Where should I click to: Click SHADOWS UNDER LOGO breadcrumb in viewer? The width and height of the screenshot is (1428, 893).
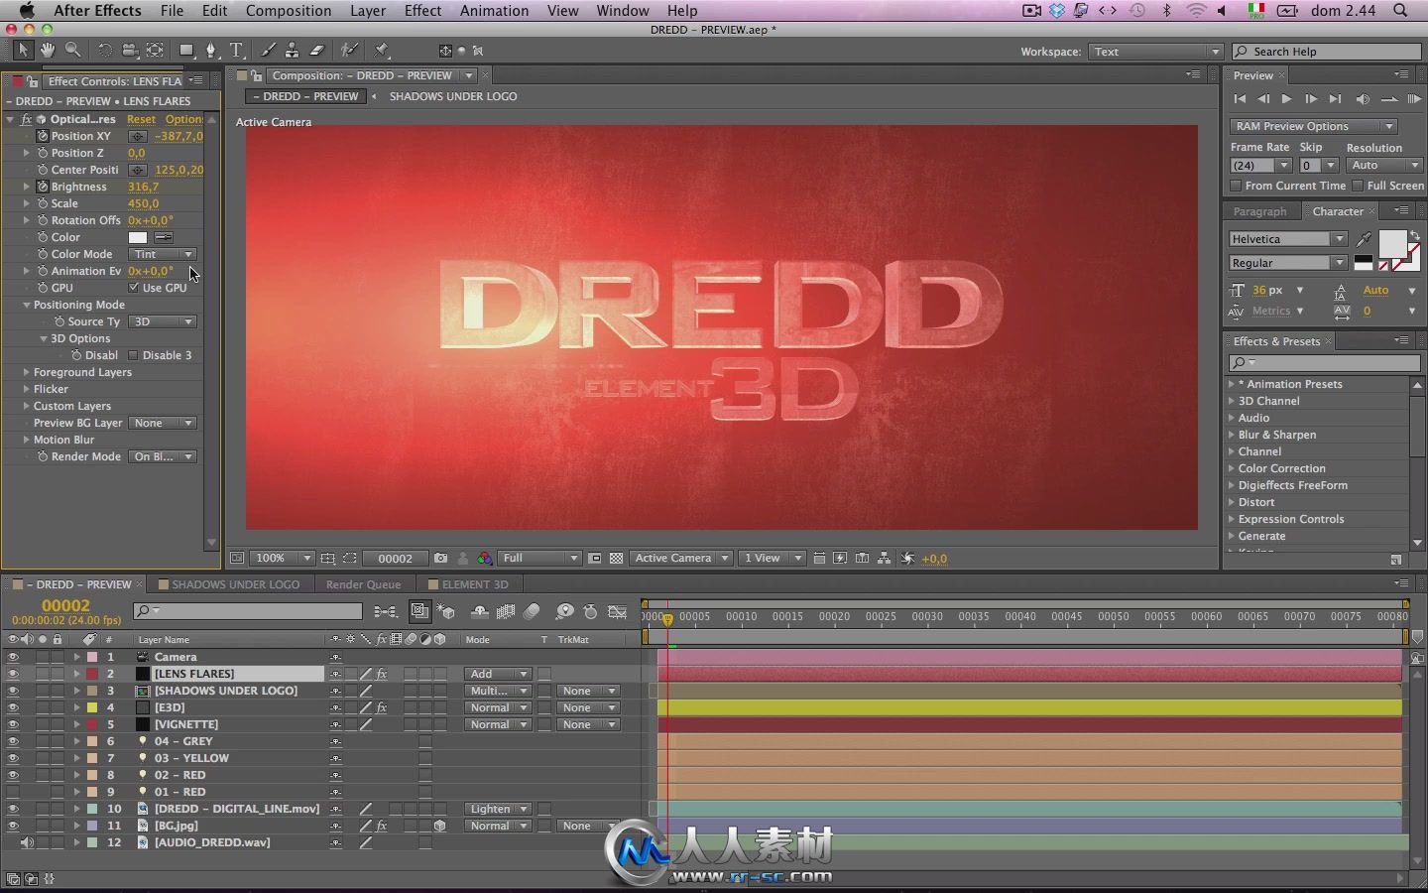pos(452,96)
